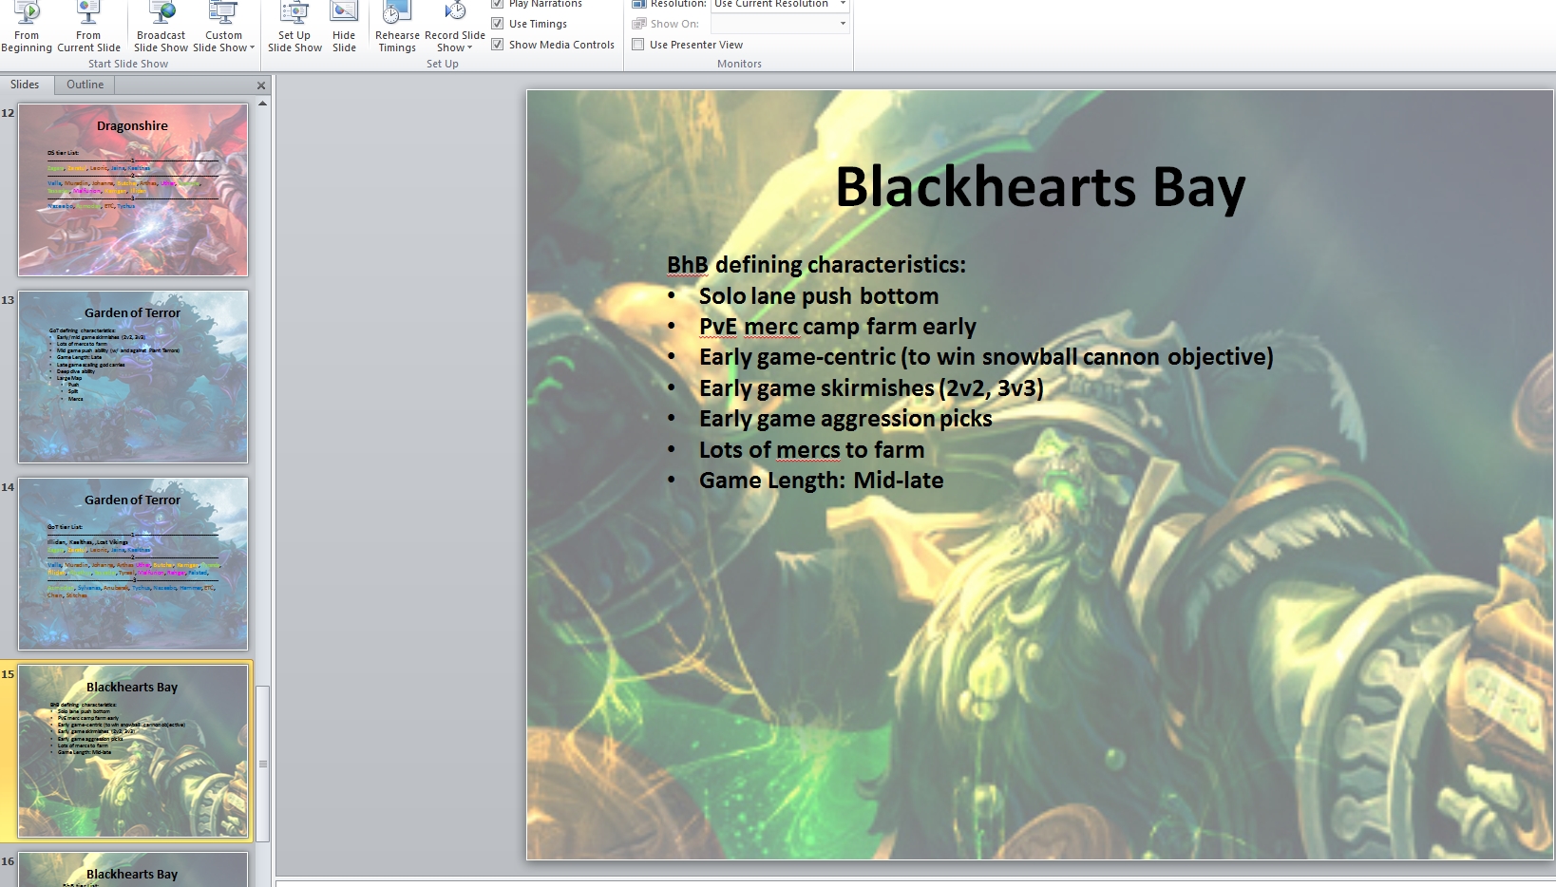Image resolution: width=1556 pixels, height=887 pixels.
Task: Start slide show From Current Slide
Action: [88, 27]
